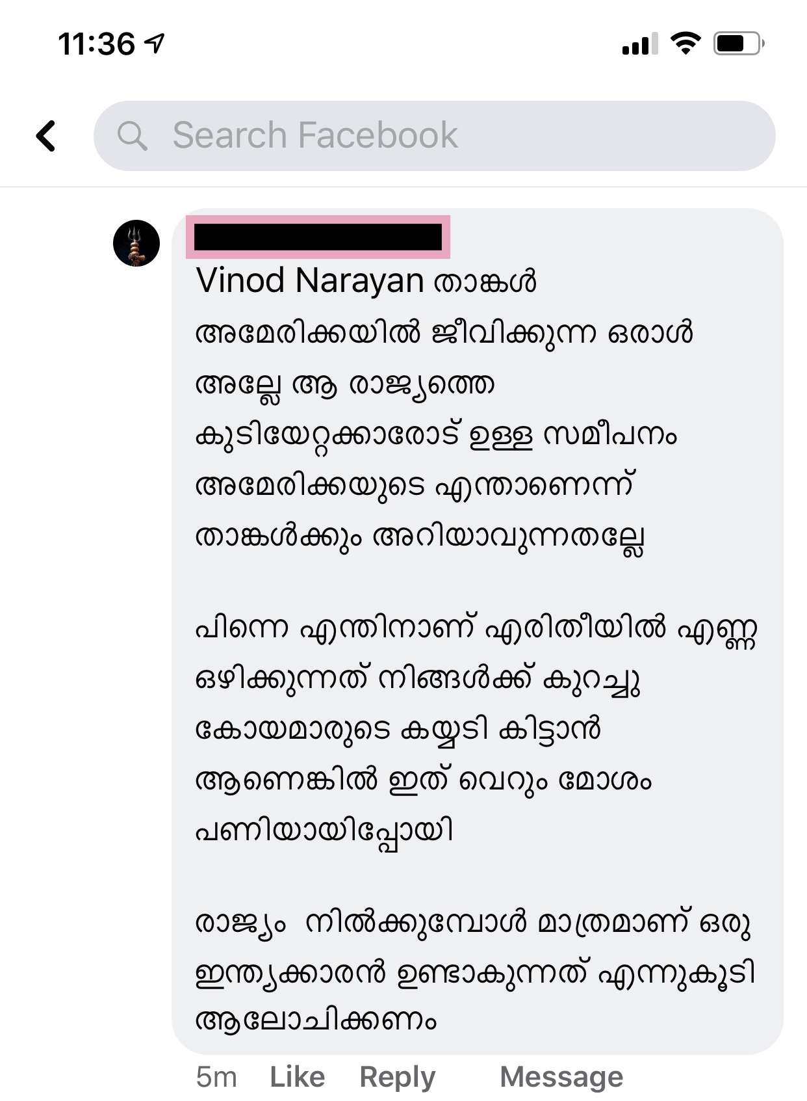Tap the back arrow
This screenshot has width=807, height=1101.
click(x=46, y=136)
